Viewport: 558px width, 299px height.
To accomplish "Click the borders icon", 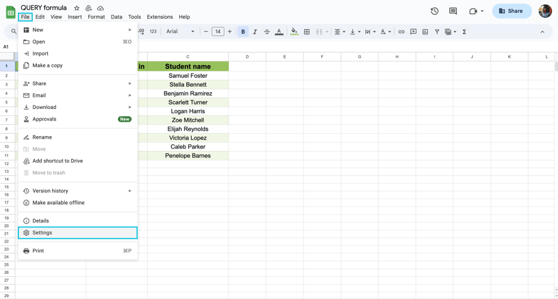I will 306,32.
